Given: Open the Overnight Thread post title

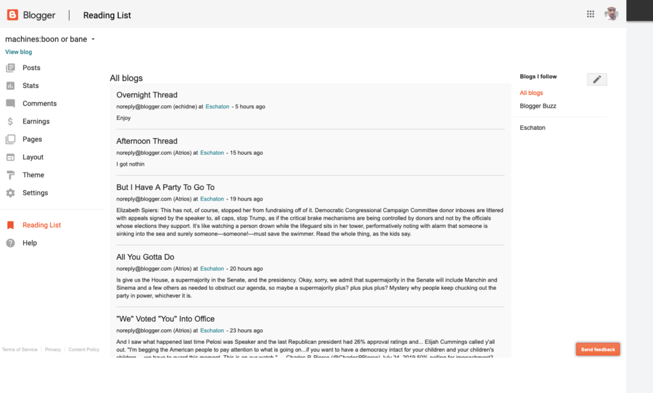Looking at the screenshot, I should 147,95.
